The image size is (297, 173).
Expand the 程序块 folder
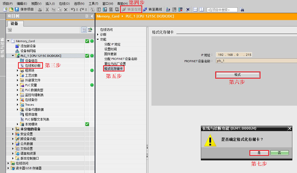(18, 70)
